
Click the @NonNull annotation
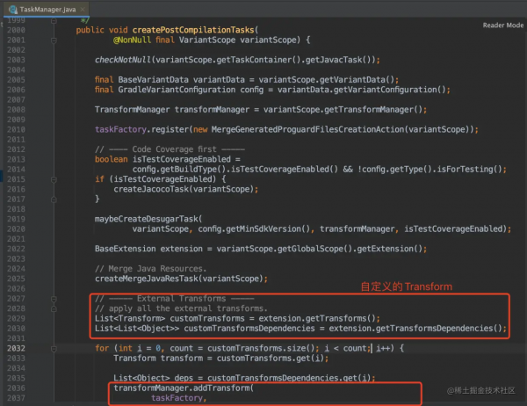coord(132,40)
